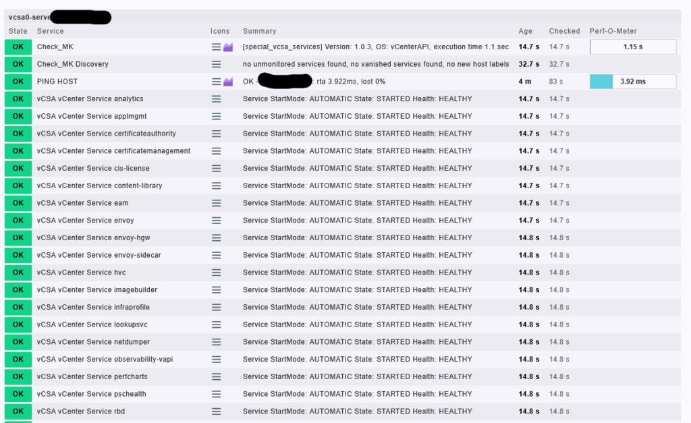
Task: Open action menu for the netdumper service
Action: pos(216,342)
